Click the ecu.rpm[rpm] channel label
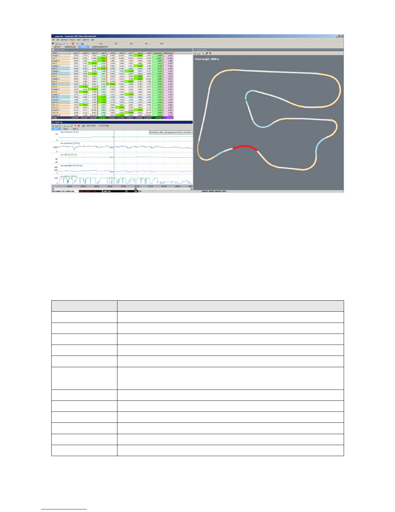The height and width of the screenshot is (512, 395). coord(70,143)
